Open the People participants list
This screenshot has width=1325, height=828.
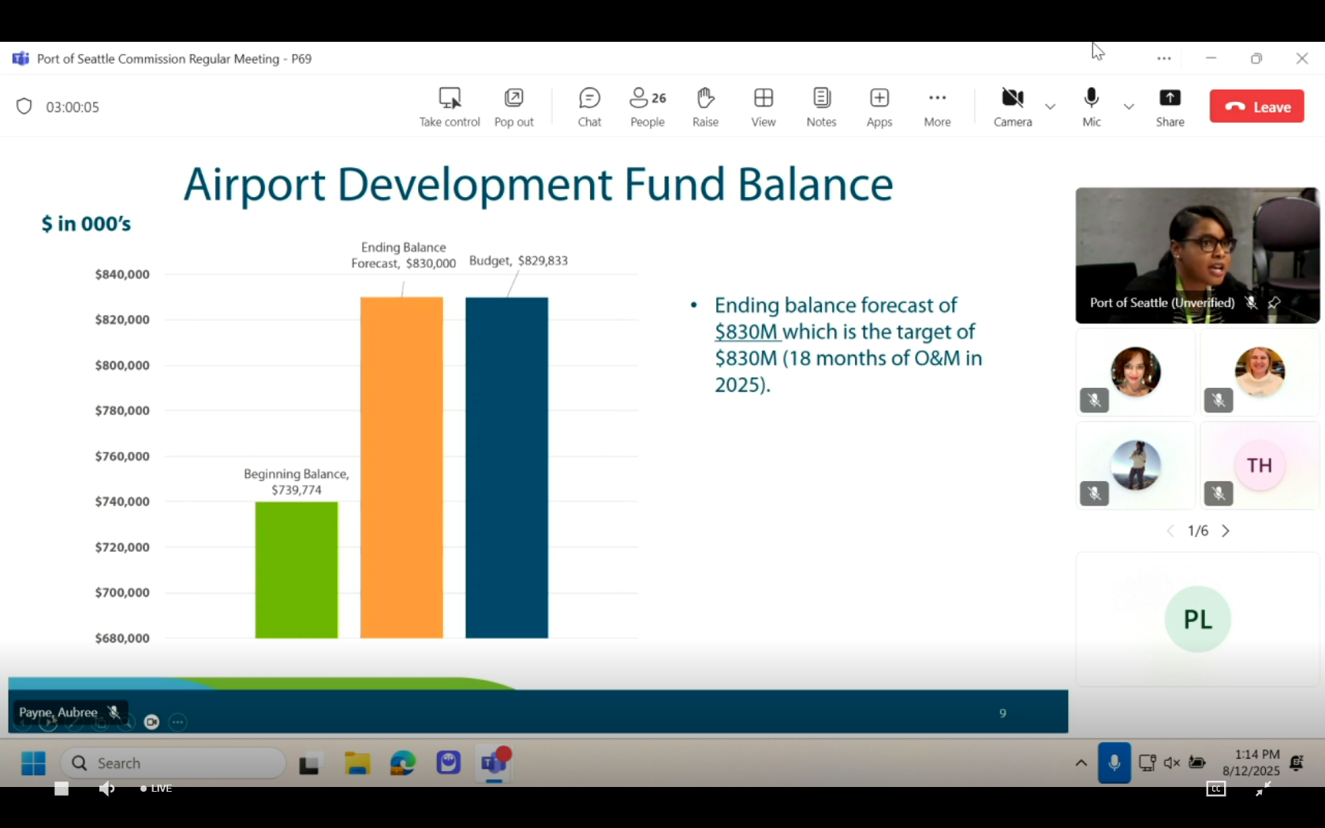click(x=648, y=106)
